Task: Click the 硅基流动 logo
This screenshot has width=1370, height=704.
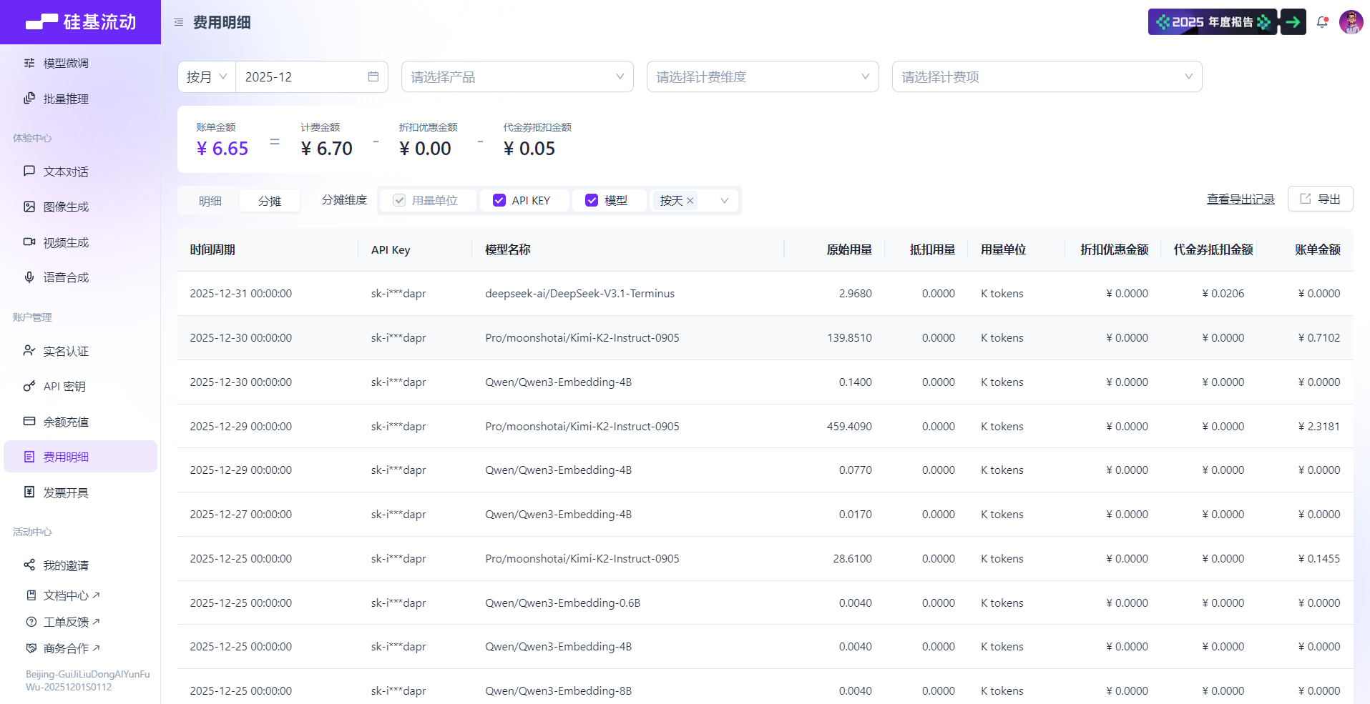Action: tap(81, 22)
